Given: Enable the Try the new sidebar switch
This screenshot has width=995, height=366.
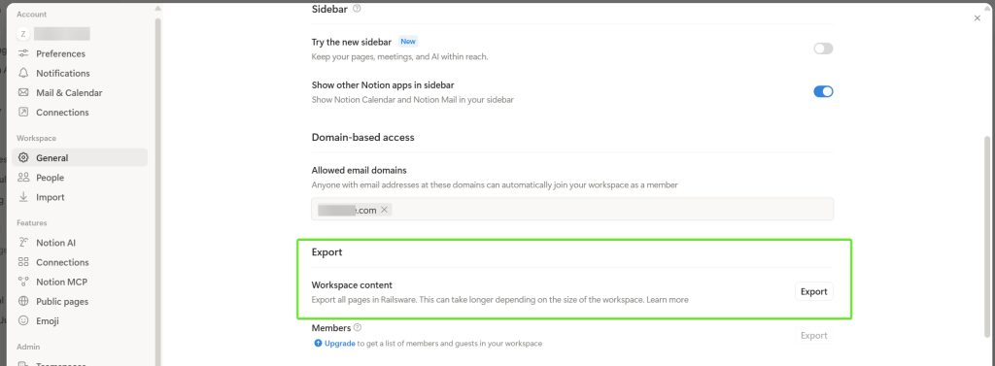Looking at the screenshot, I should [823, 49].
